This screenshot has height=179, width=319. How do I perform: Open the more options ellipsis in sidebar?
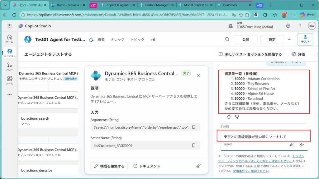[x=9, y=94]
